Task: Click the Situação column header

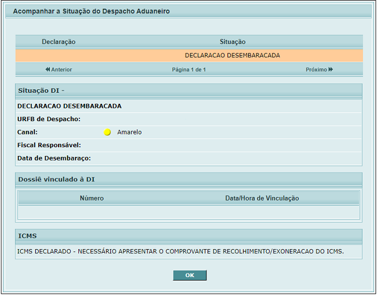Action: (x=233, y=42)
